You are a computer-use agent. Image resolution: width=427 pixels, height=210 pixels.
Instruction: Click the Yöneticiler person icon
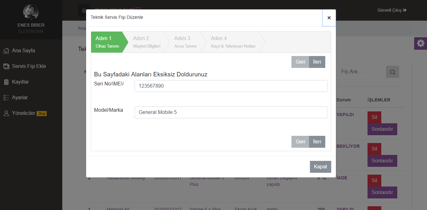coord(6,113)
